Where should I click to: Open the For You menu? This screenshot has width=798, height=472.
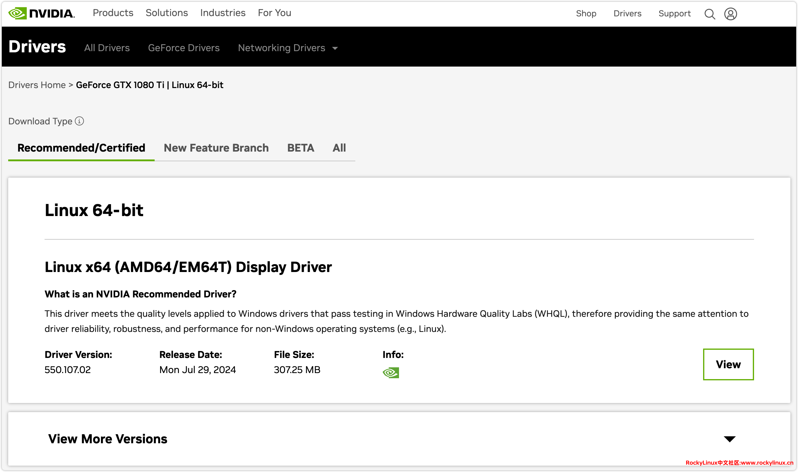pyautogui.click(x=274, y=13)
